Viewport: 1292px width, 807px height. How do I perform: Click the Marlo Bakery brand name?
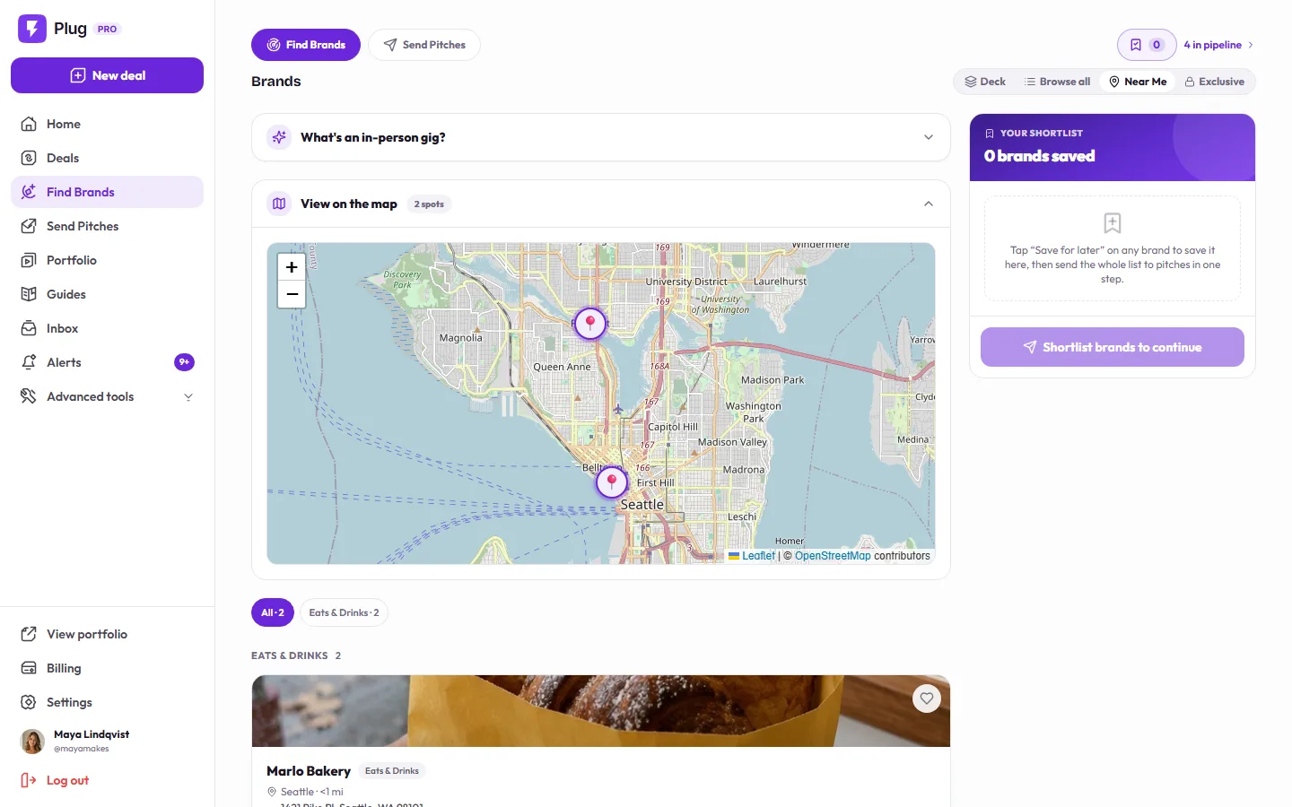click(309, 771)
